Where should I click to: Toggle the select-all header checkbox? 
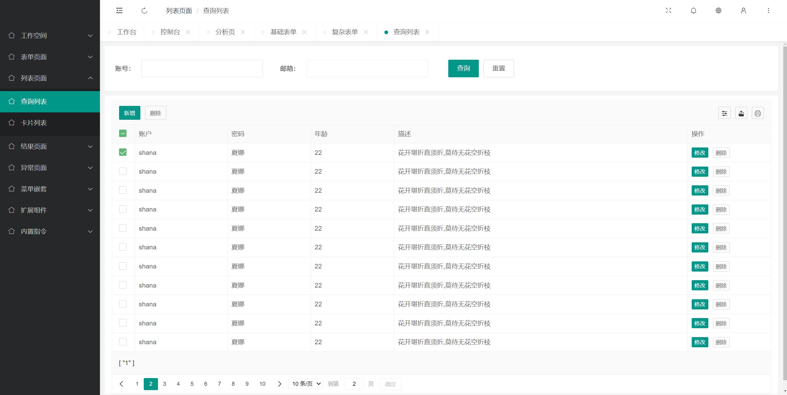click(123, 134)
